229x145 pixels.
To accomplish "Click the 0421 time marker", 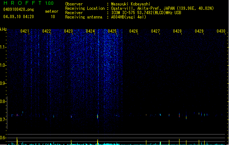I will point(25,31).
